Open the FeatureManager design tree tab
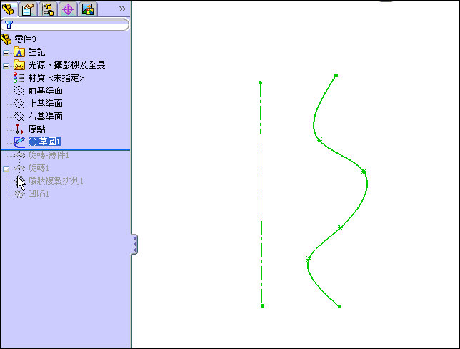460x349 pixels. (8, 9)
